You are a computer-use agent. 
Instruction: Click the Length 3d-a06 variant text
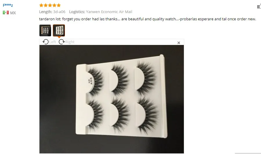[x=52, y=12]
